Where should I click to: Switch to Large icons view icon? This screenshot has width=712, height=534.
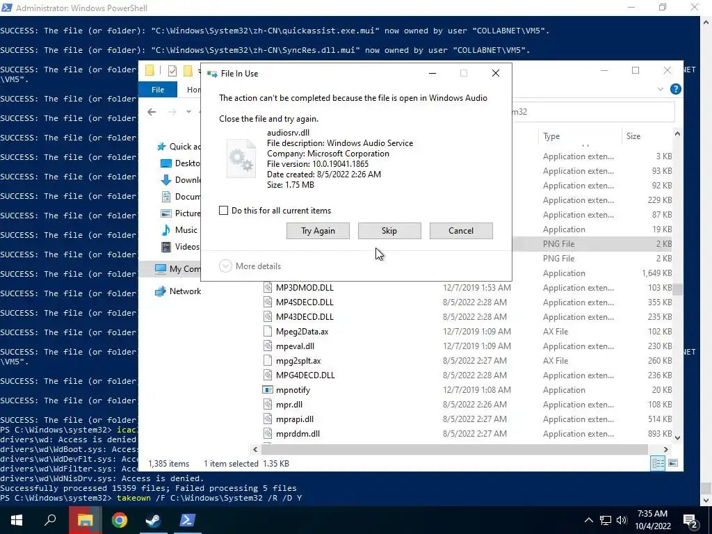[x=673, y=463]
